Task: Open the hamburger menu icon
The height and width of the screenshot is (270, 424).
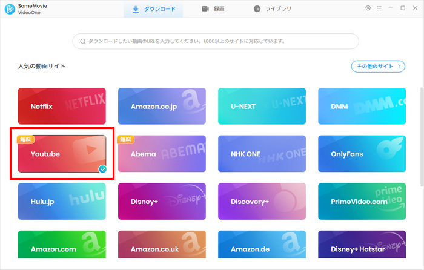Action: click(x=379, y=8)
